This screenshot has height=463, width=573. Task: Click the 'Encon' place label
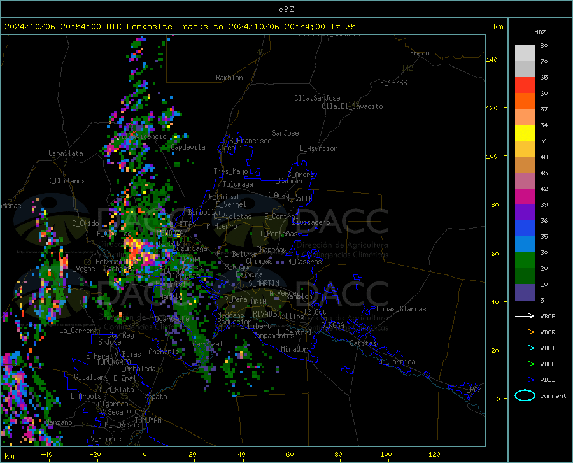coord(420,53)
